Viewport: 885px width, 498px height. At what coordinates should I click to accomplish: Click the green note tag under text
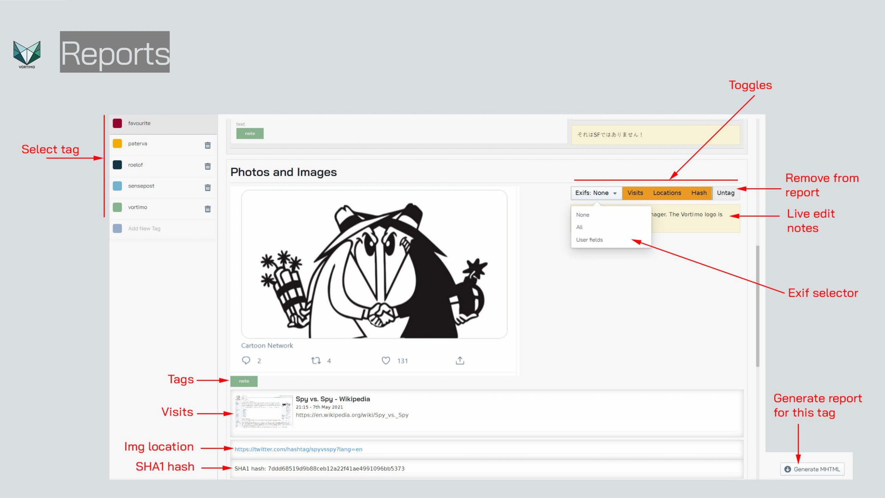pos(250,133)
